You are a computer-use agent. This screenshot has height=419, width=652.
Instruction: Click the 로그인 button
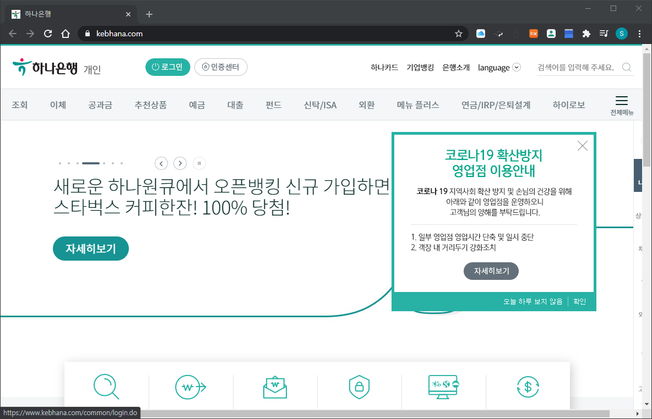tap(167, 67)
